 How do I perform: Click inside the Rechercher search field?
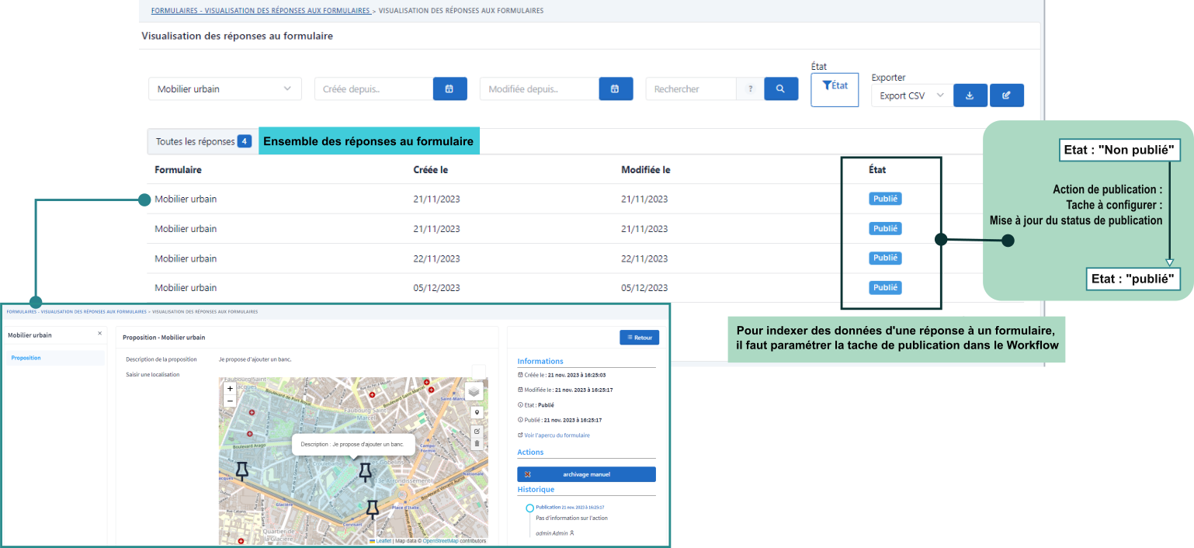click(691, 88)
